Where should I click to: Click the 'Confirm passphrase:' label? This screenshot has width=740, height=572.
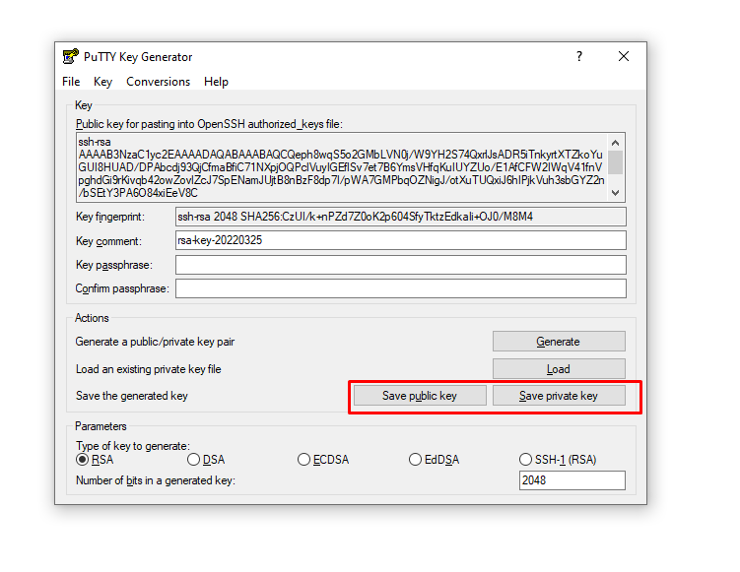(122, 288)
